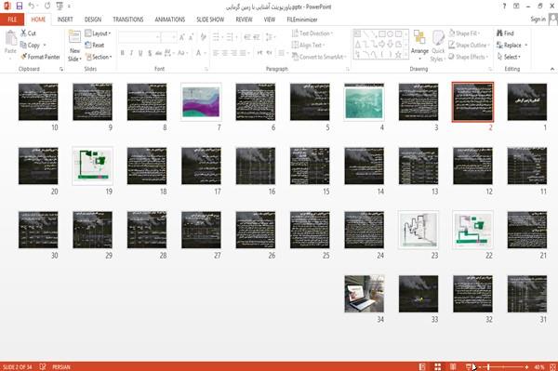
Task: Open the Arrange options
Action: pyautogui.click(x=419, y=46)
